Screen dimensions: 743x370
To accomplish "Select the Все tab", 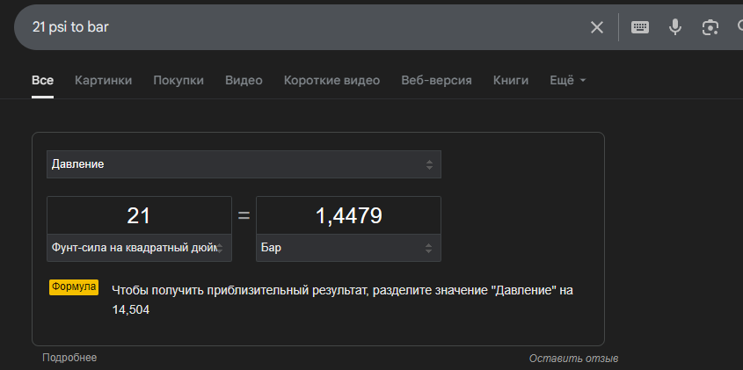I will coord(43,81).
